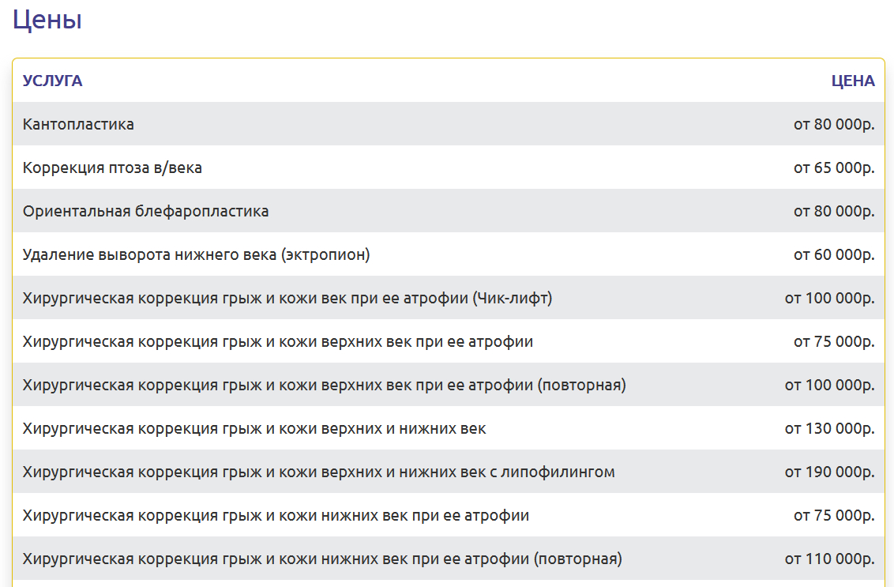Select Ориентальная блефаропластика service name

(146, 211)
